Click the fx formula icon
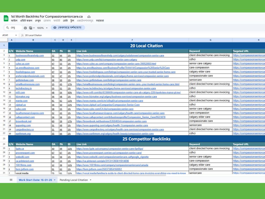Viewport: 265px width, 199px height. (x=22, y=35)
